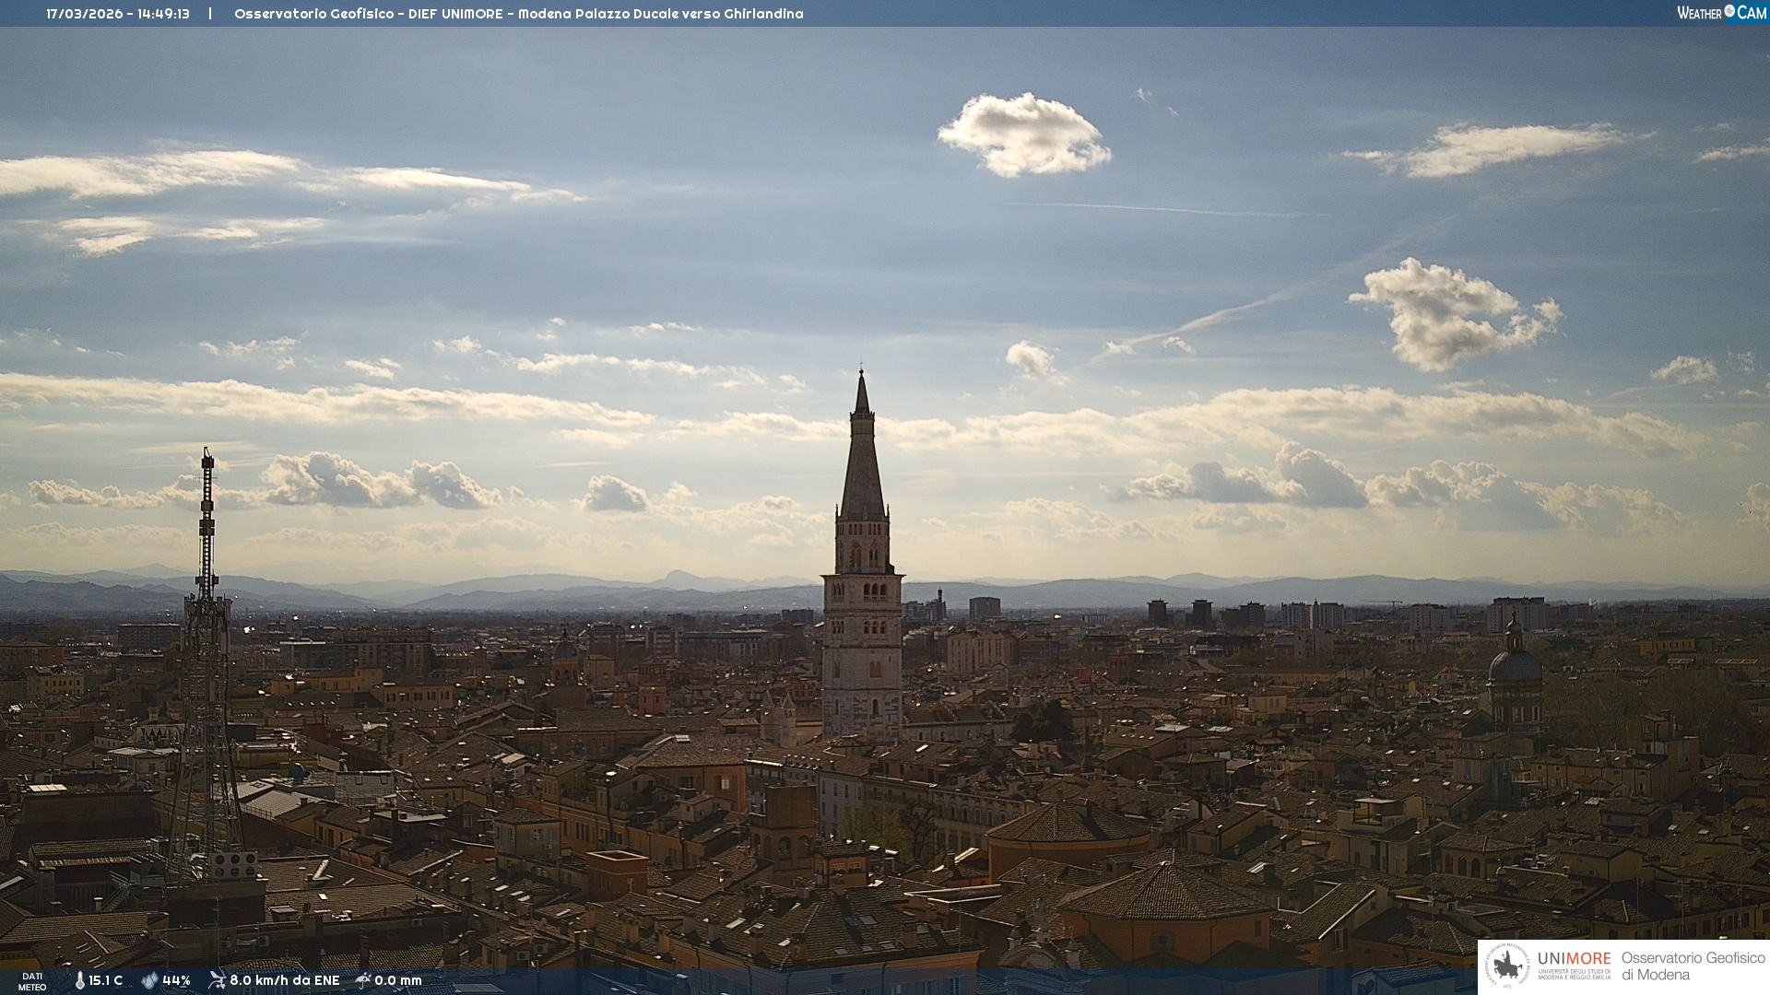Image resolution: width=1770 pixels, height=995 pixels.
Task: Click the UNIMORE wordmark text
Action: [1574, 958]
